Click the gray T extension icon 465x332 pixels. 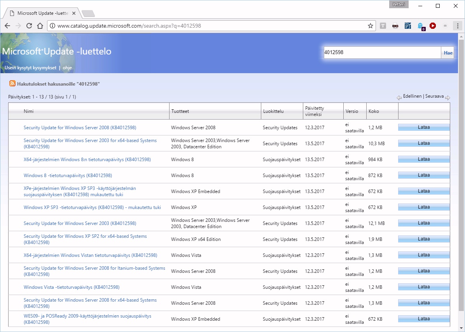pyautogui.click(x=383, y=26)
